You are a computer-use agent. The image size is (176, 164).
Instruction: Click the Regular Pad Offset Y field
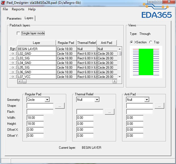coord(35,136)
